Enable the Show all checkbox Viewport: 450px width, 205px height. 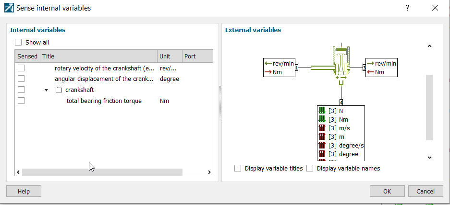(x=18, y=42)
